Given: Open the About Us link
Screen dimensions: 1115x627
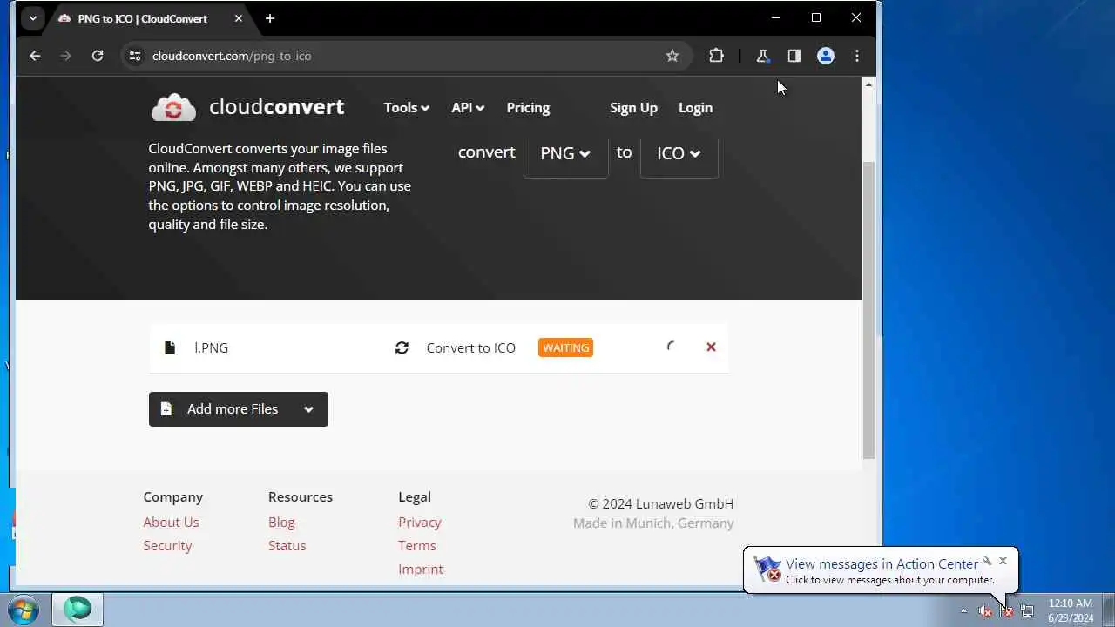Looking at the screenshot, I should [x=171, y=522].
